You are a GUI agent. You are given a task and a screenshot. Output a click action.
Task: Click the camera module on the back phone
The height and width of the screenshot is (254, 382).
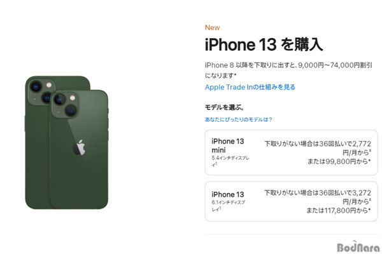pyautogui.click(x=40, y=91)
